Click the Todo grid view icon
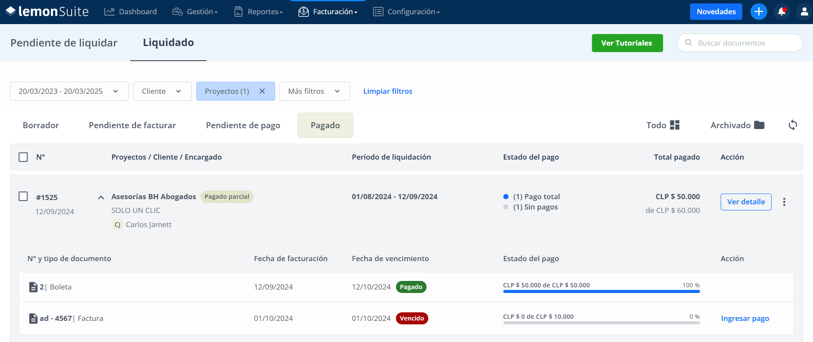 pos(675,125)
